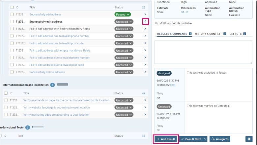This screenshot has width=257, height=145.
Task: Click the columns icon in the address table header
Action: 143,7
